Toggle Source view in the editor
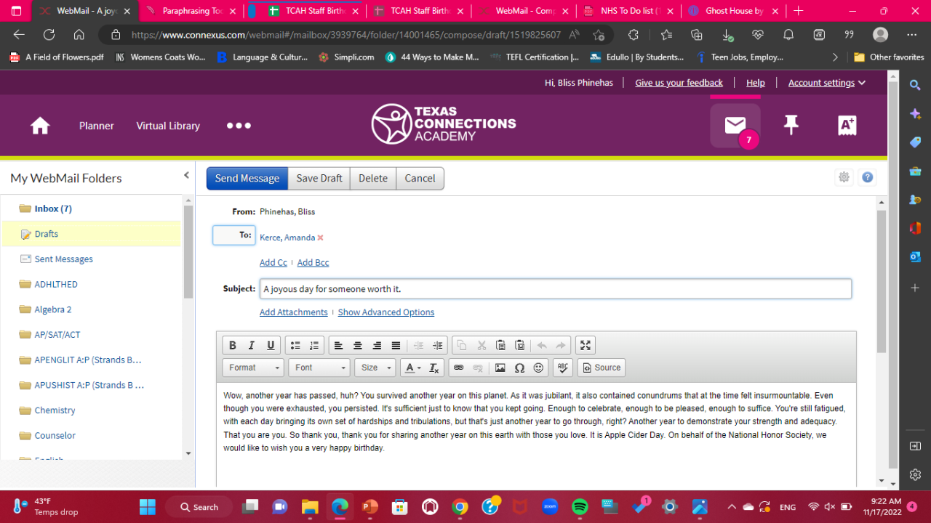Viewport: 931px width, 523px height. tap(602, 368)
